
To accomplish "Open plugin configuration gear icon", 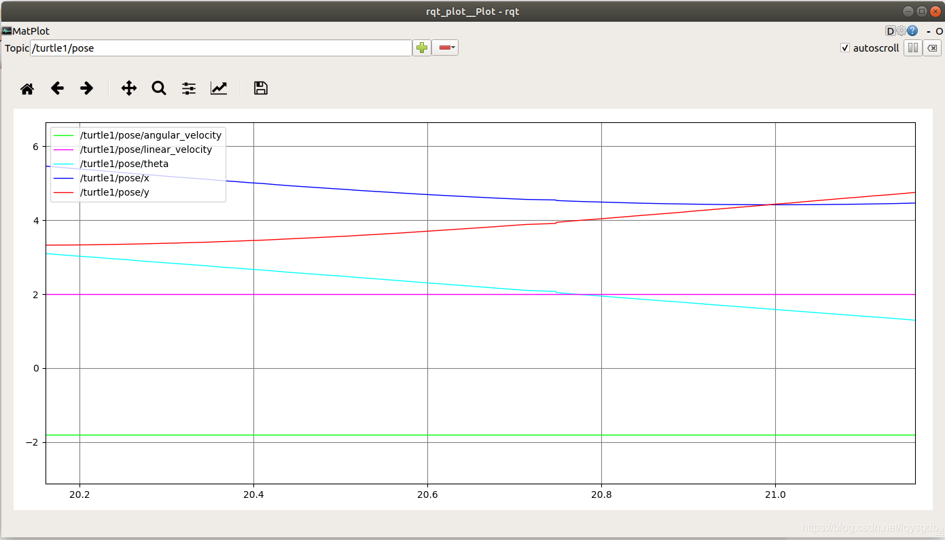I will click(x=901, y=31).
